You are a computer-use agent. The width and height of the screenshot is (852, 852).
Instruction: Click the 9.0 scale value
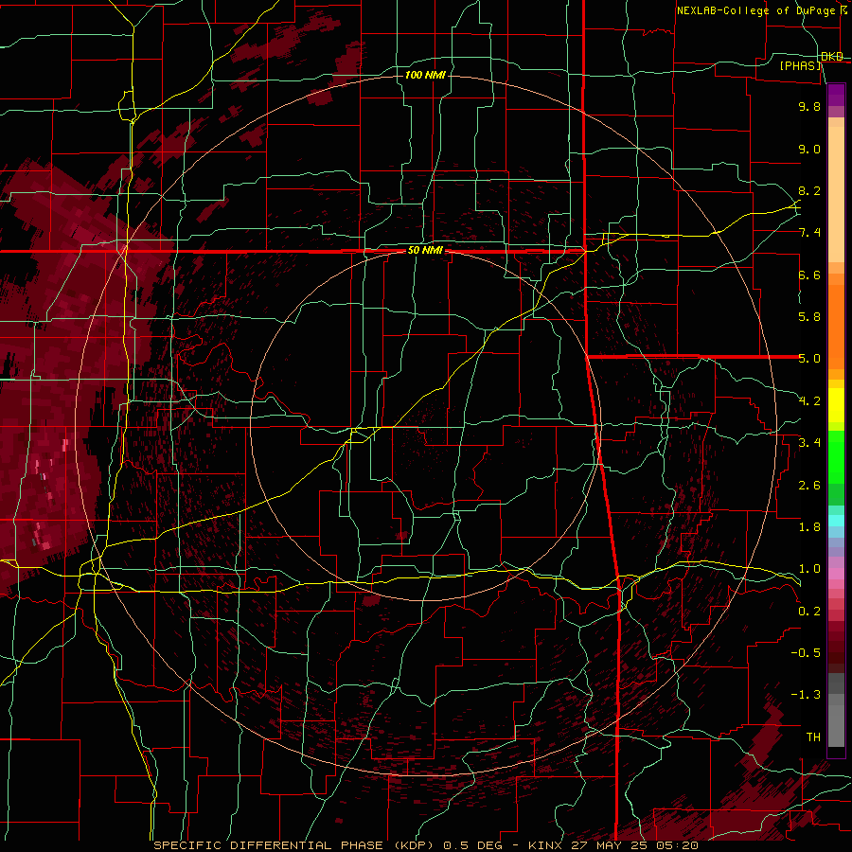pyautogui.click(x=809, y=149)
